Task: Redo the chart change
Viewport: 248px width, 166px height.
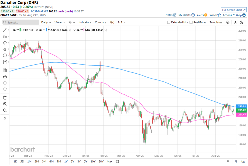Action: point(5,89)
